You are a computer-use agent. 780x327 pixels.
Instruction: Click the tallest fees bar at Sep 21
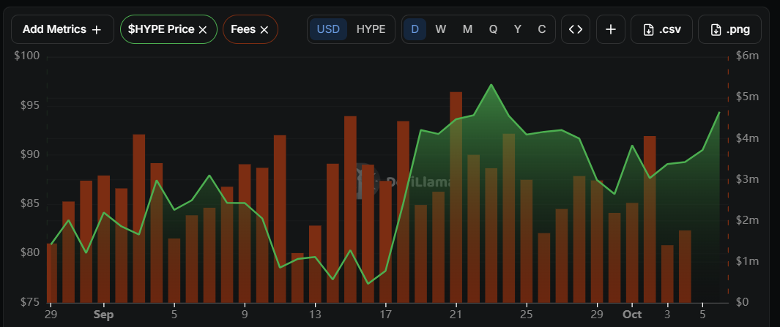tap(456, 198)
